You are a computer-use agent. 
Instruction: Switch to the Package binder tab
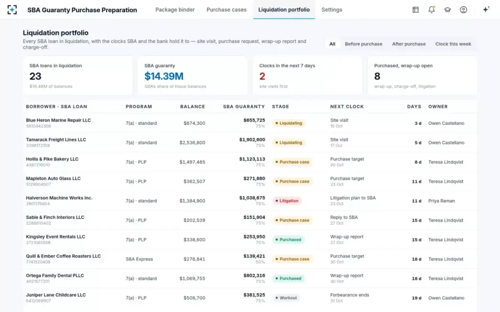tap(175, 10)
